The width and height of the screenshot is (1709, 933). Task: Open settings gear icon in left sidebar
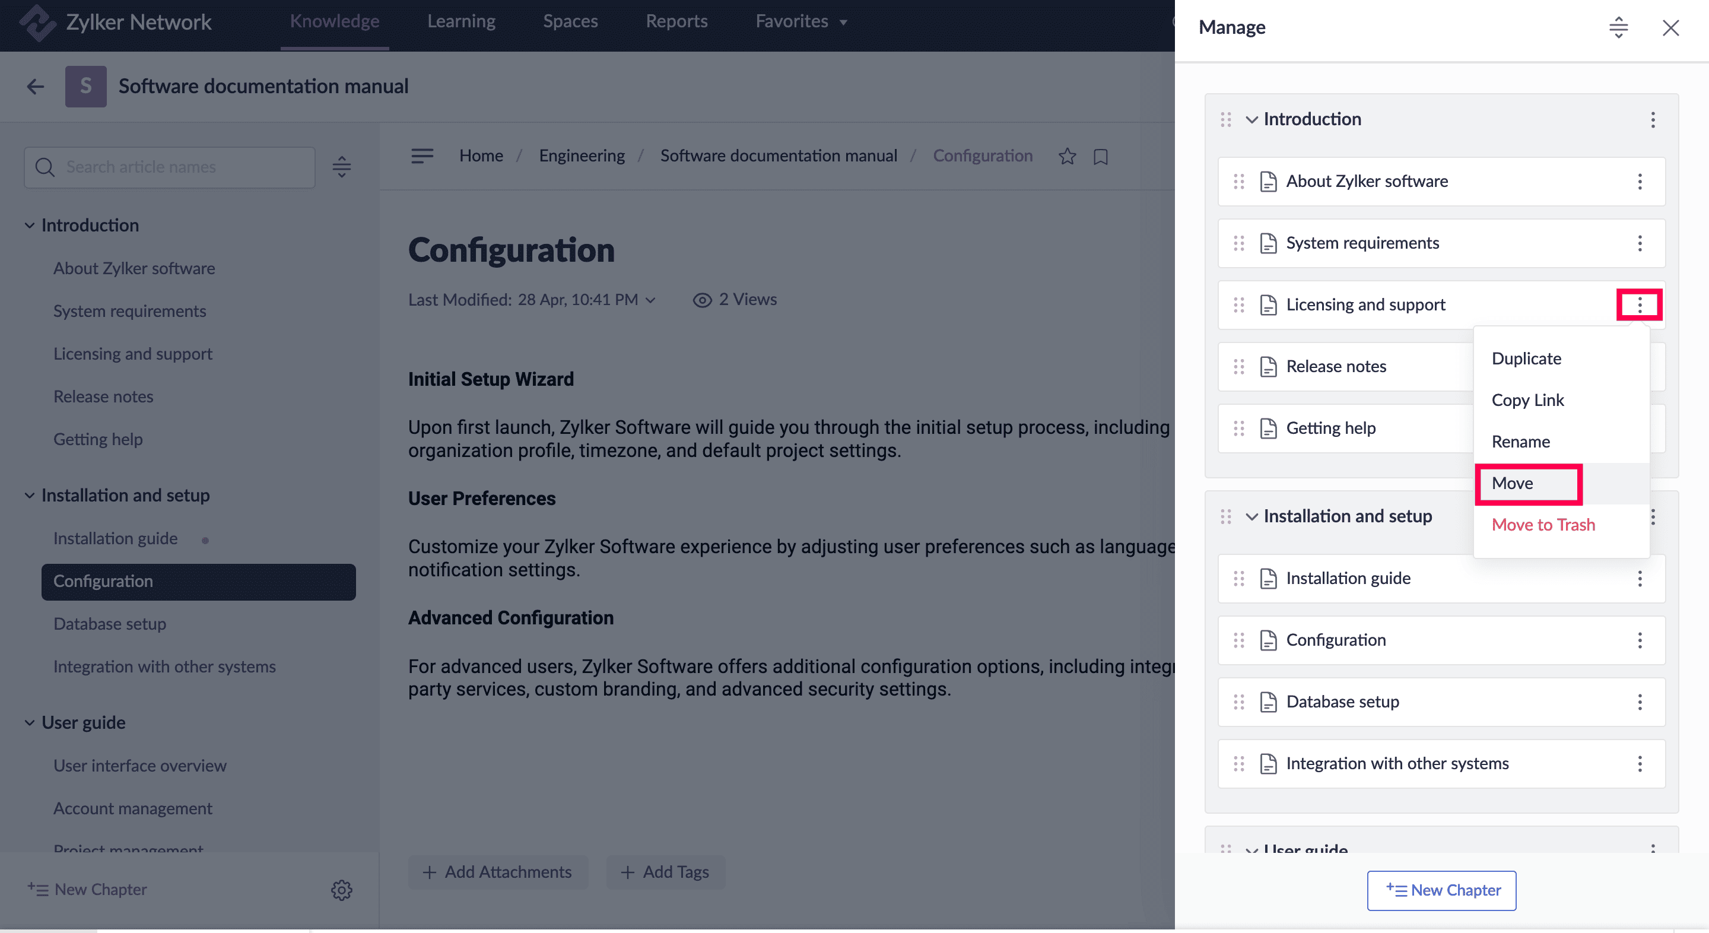click(x=341, y=889)
